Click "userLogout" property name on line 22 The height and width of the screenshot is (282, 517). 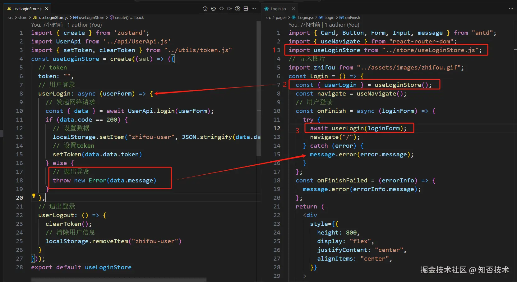pos(56,215)
